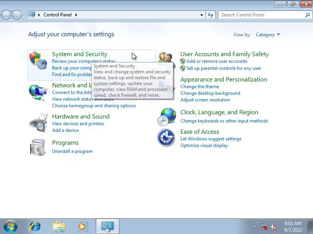The height and width of the screenshot is (234, 313).
Task: Click Back up your computer link
Action: 72,68
